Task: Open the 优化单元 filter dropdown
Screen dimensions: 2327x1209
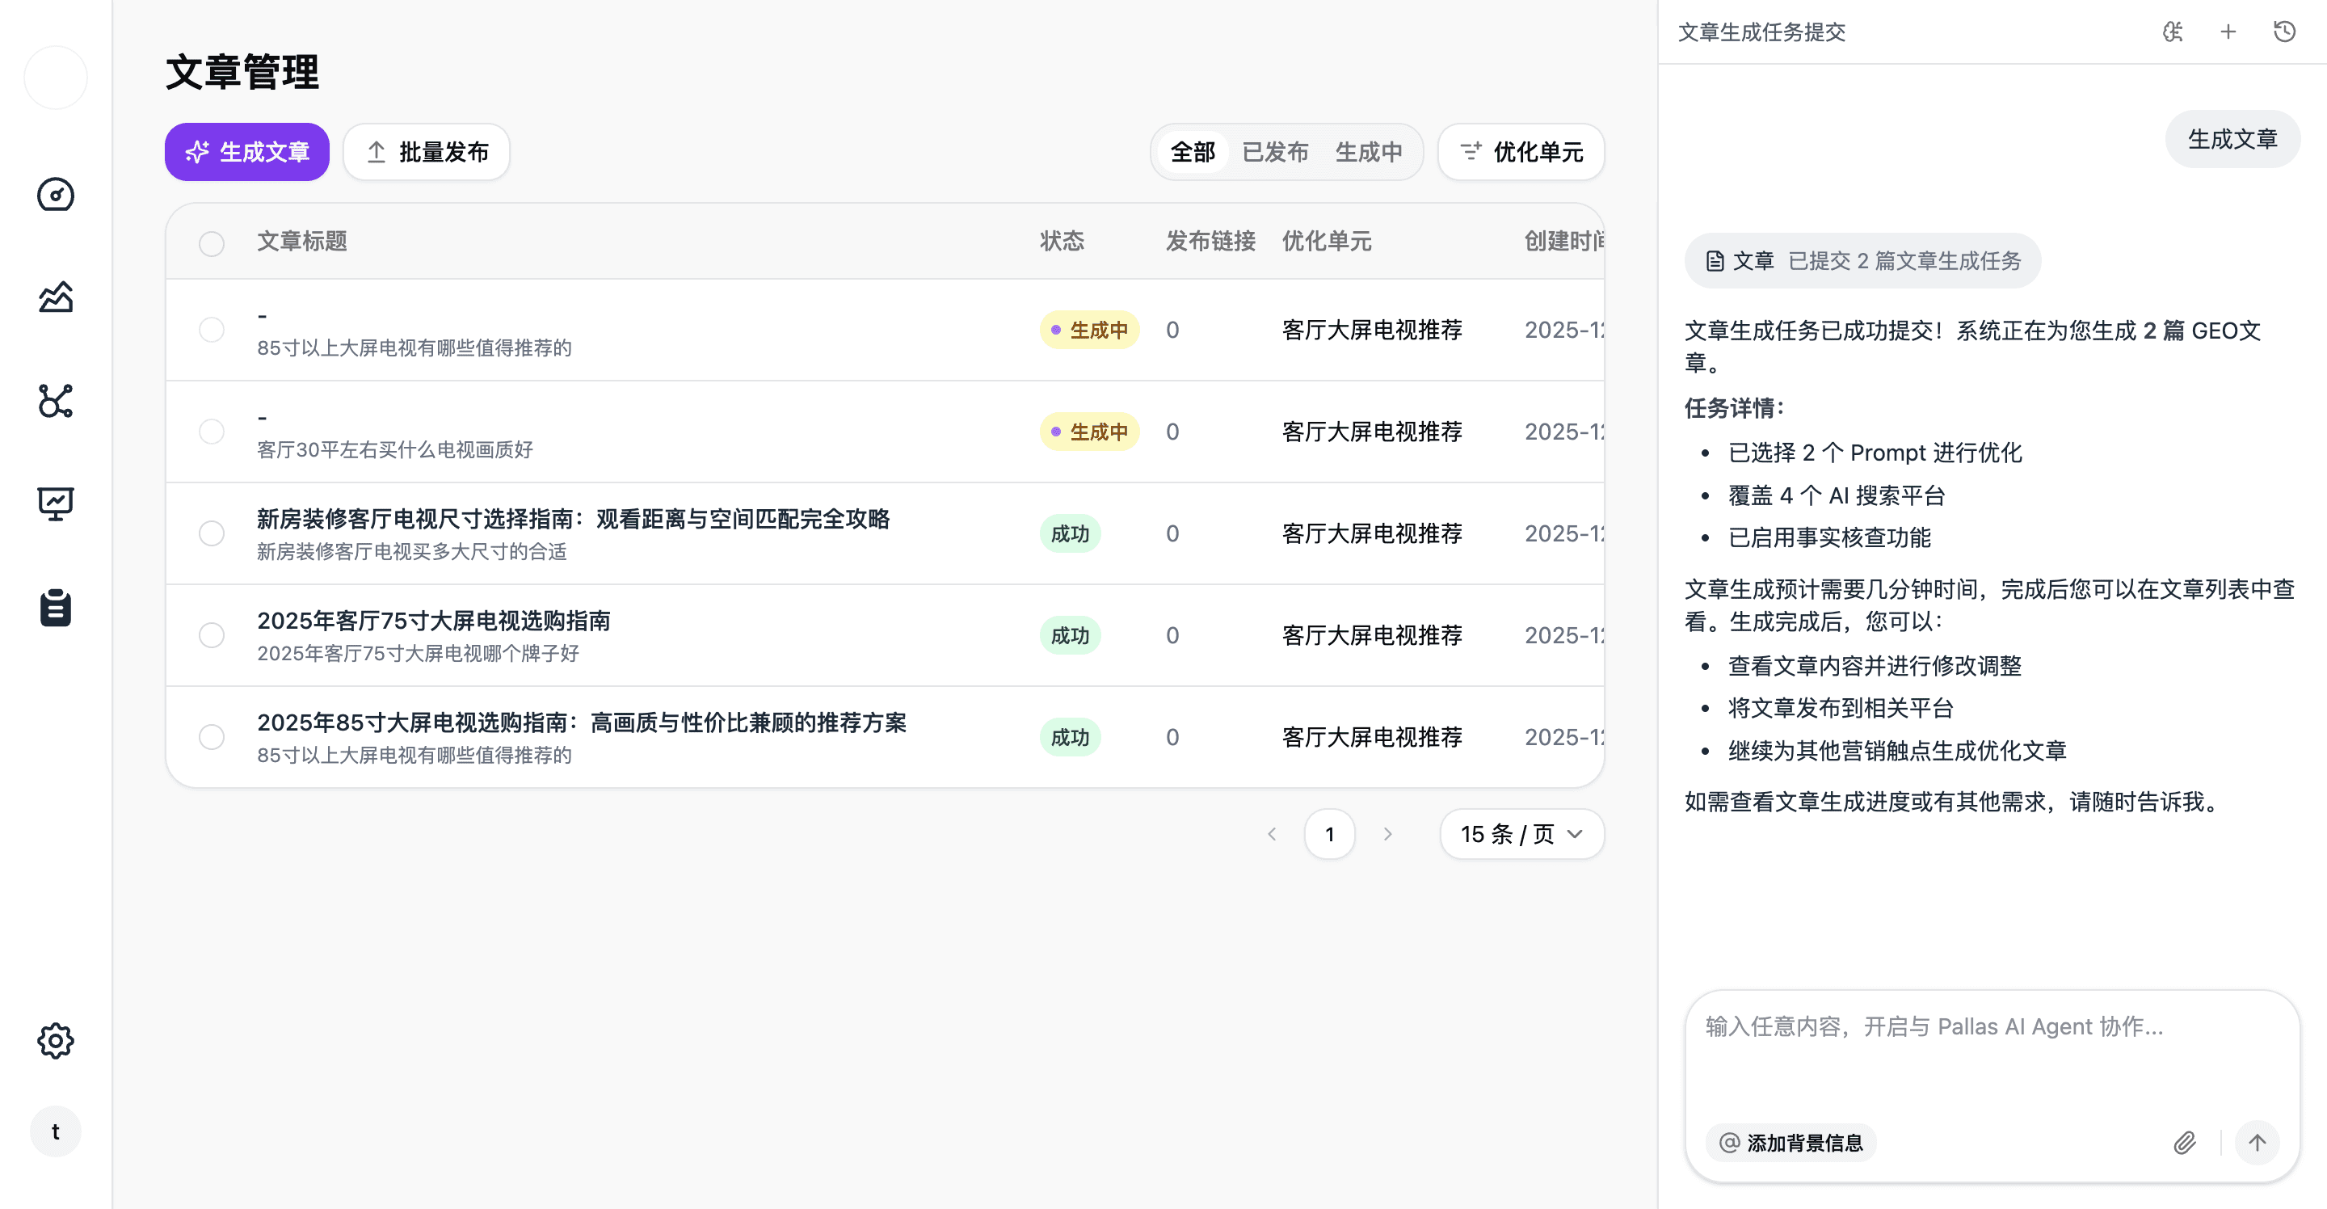Action: point(1521,152)
